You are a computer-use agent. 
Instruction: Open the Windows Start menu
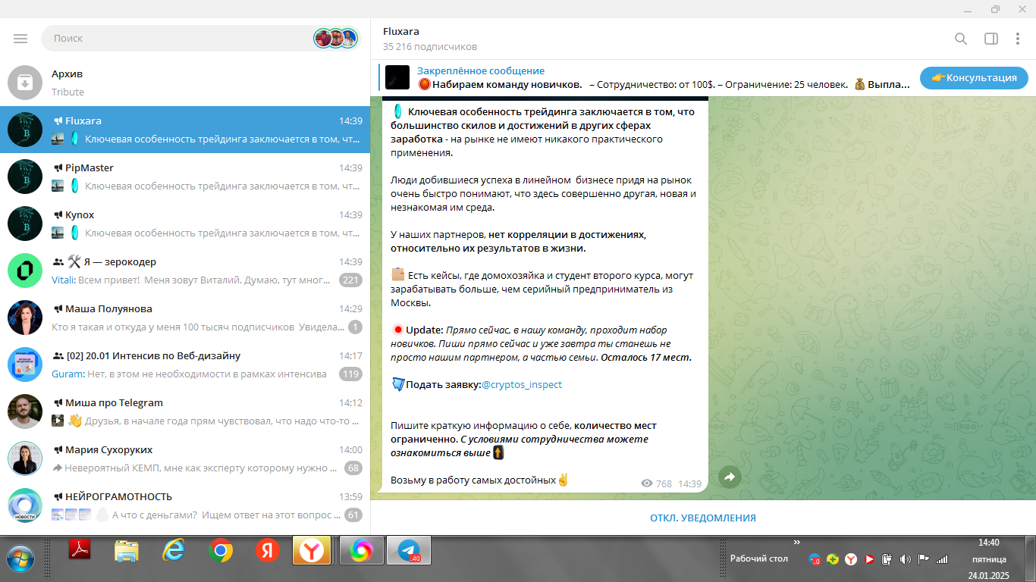click(x=20, y=558)
